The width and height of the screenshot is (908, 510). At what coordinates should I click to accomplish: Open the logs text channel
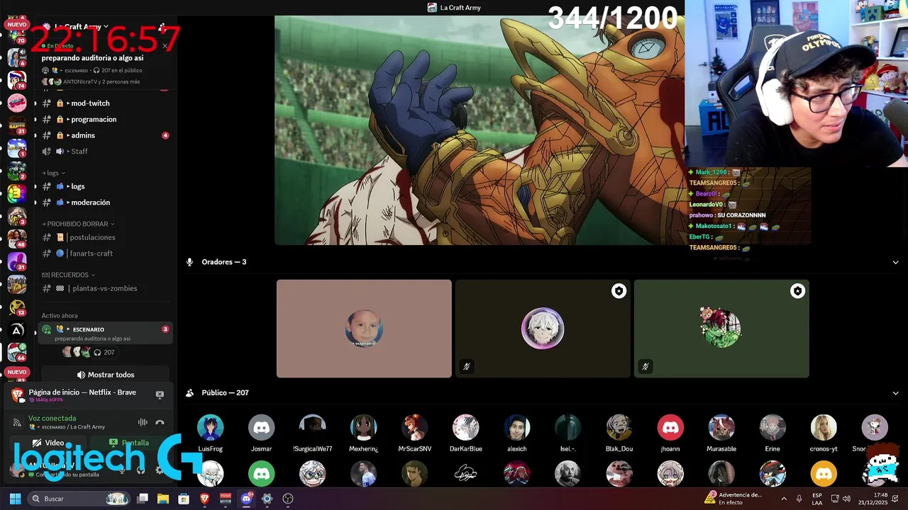coord(78,186)
